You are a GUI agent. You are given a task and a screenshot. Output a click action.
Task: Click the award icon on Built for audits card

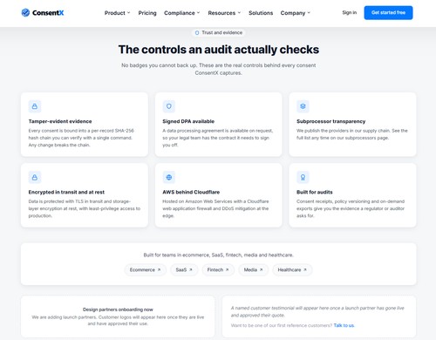[303, 177]
